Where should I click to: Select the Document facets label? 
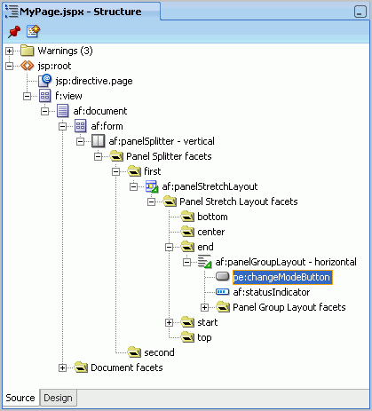tap(127, 368)
